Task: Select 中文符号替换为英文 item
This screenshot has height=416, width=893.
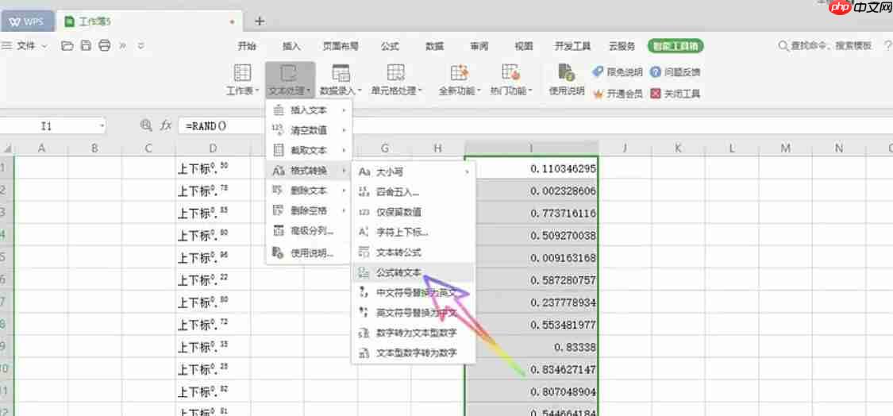Action: pyautogui.click(x=413, y=292)
